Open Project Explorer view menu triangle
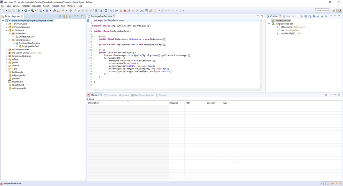Screen dimensions: 343x186 (75, 16)
